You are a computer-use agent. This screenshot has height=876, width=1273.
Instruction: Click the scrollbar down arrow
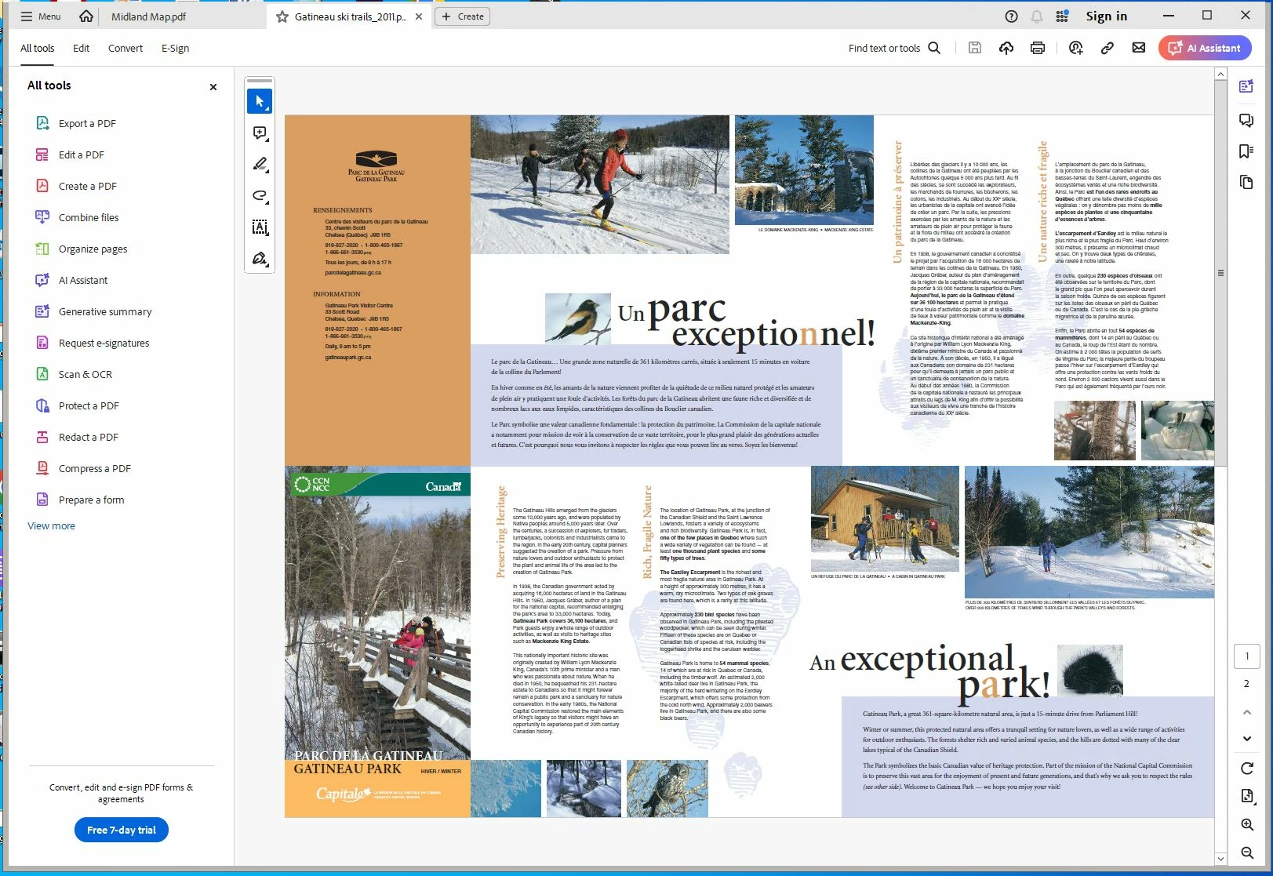(1220, 859)
